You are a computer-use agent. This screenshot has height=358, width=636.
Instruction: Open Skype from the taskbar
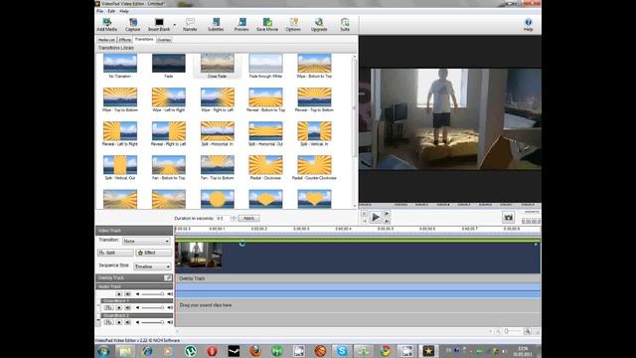(342, 351)
